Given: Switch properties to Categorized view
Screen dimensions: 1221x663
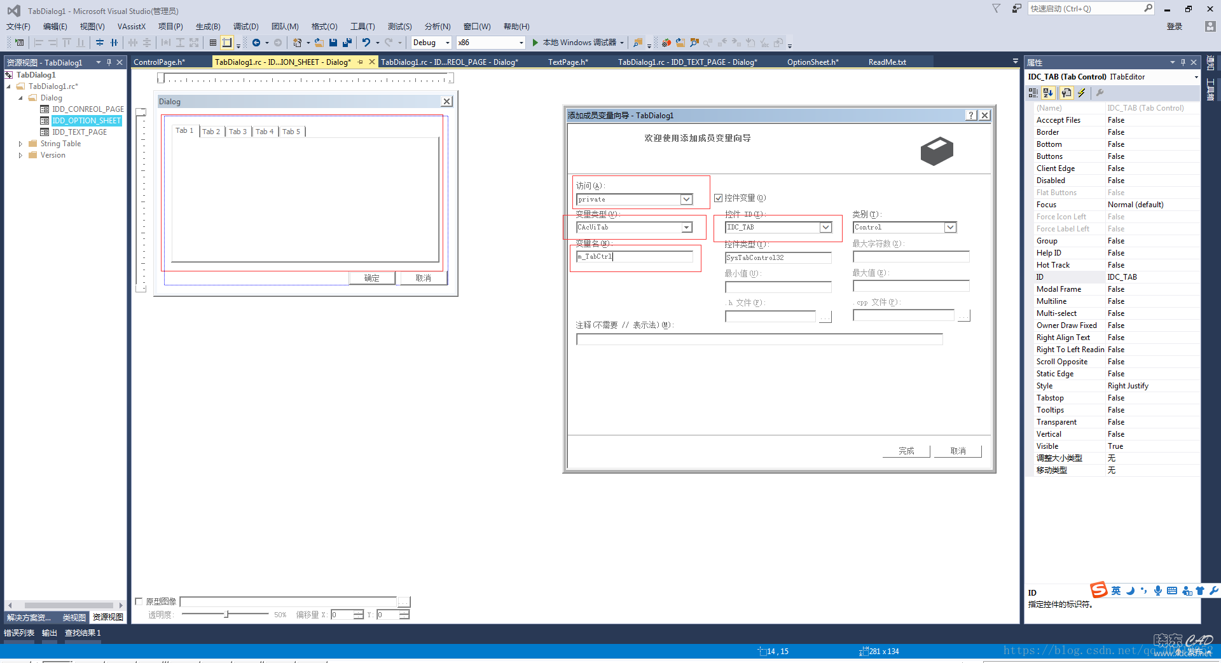Looking at the screenshot, I should 1033,93.
